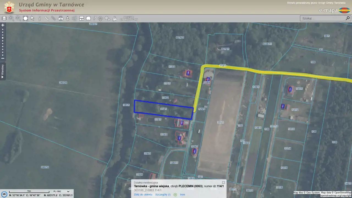Viewport: 352px width, 198px height.
Task: Click the chain link share icon
Action: pos(54,18)
